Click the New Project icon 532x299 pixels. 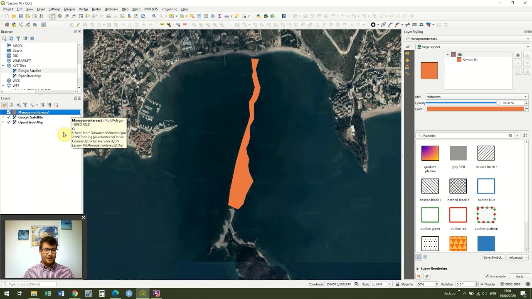click(7, 16)
